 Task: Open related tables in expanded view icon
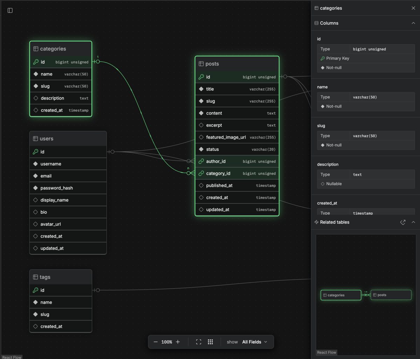[403, 222]
